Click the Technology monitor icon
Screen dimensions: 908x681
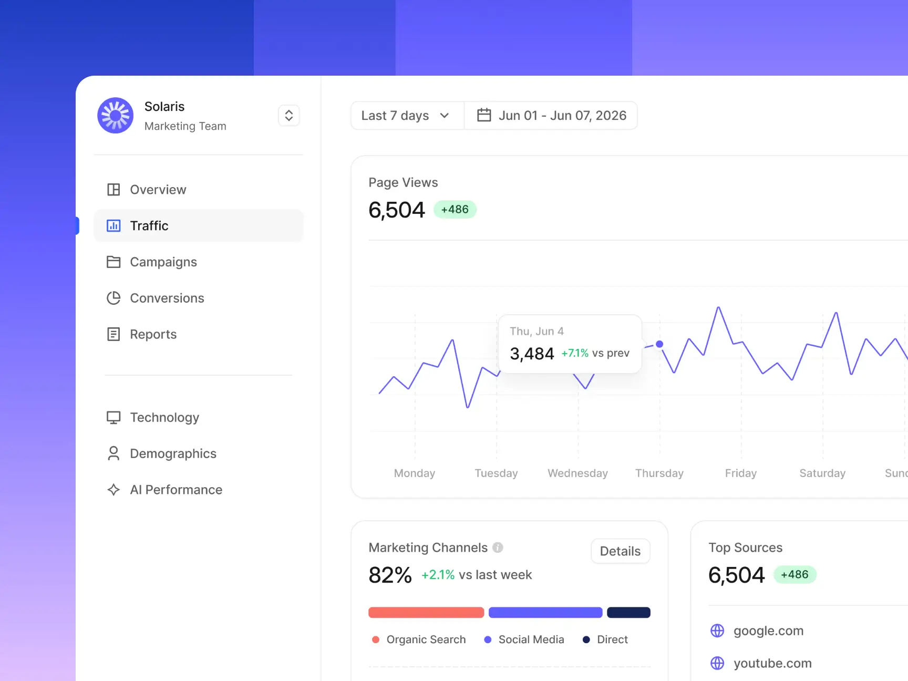[113, 417]
